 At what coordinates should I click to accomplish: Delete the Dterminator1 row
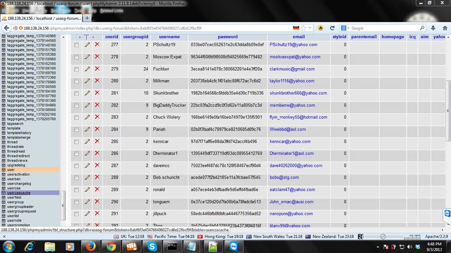click(x=97, y=153)
